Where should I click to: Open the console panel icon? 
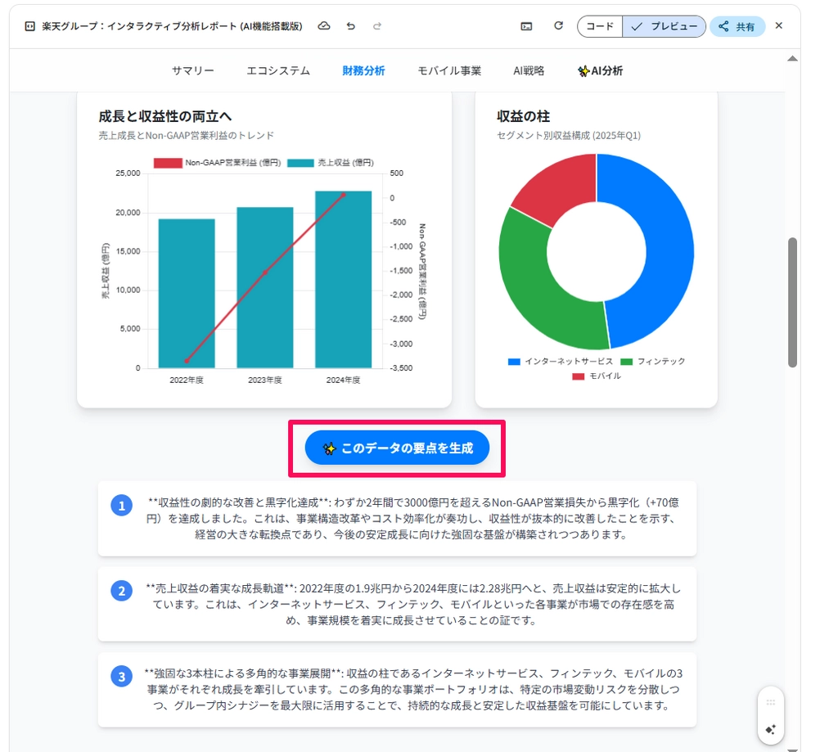click(526, 26)
